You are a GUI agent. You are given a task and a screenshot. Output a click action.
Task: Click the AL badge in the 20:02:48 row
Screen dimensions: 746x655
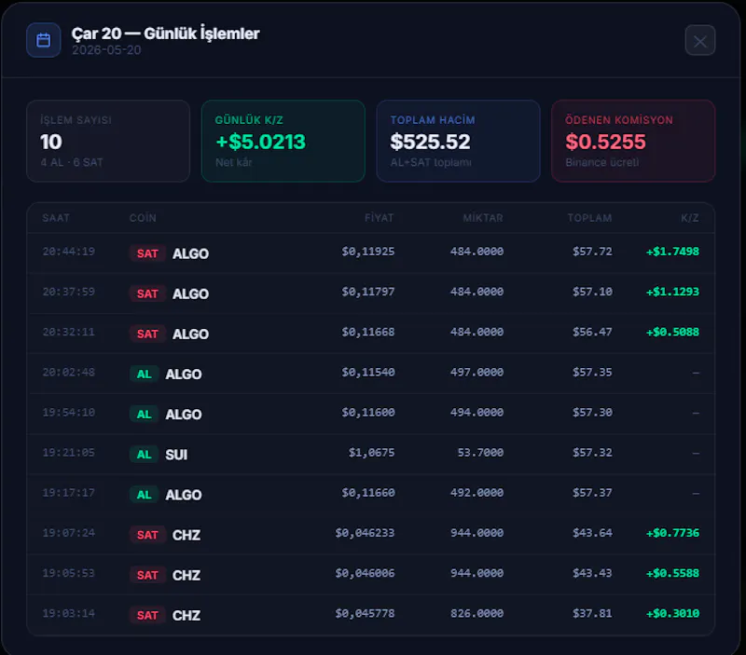point(144,374)
